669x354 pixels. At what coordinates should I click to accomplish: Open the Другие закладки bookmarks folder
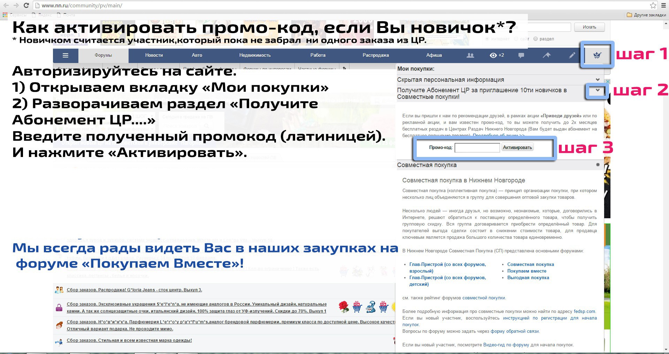[646, 15]
